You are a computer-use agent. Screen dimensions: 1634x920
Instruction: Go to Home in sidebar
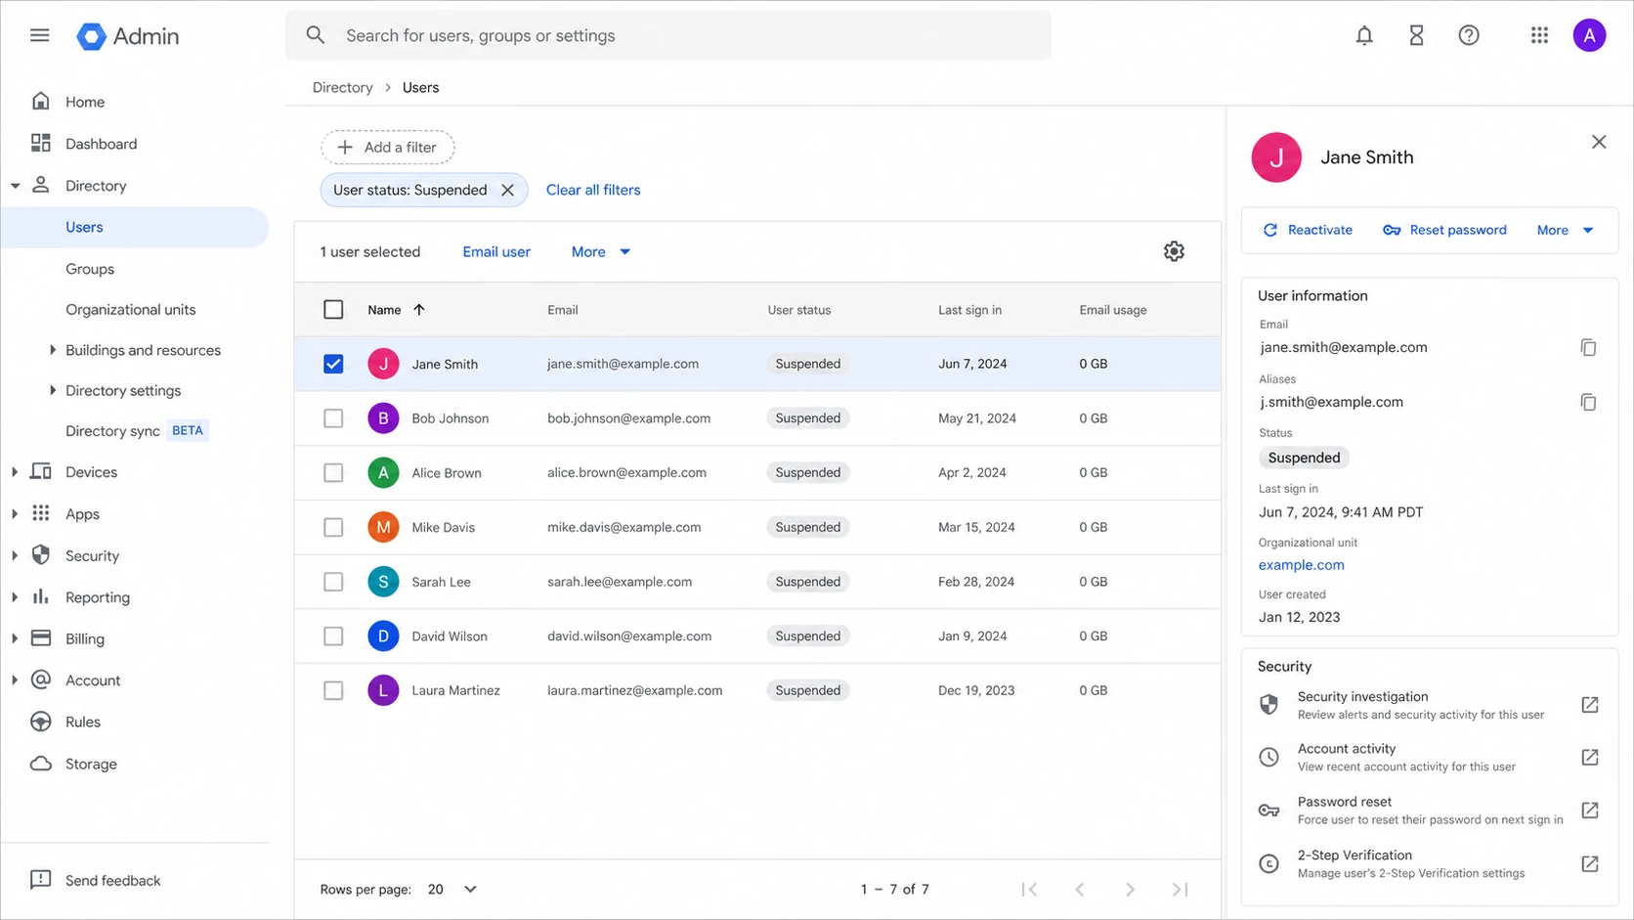point(85,102)
